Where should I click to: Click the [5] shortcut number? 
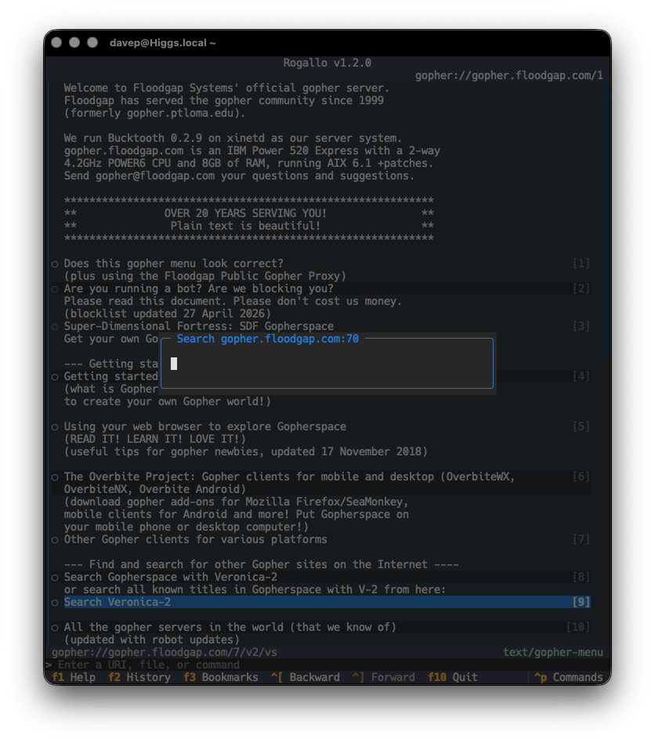(x=581, y=426)
